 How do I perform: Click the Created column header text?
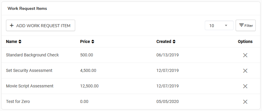click(164, 41)
